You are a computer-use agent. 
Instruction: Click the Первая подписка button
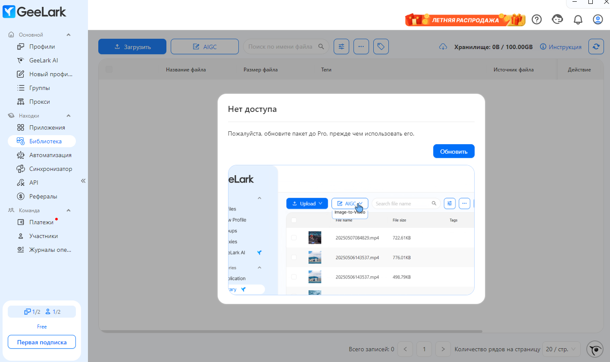point(42,342)
